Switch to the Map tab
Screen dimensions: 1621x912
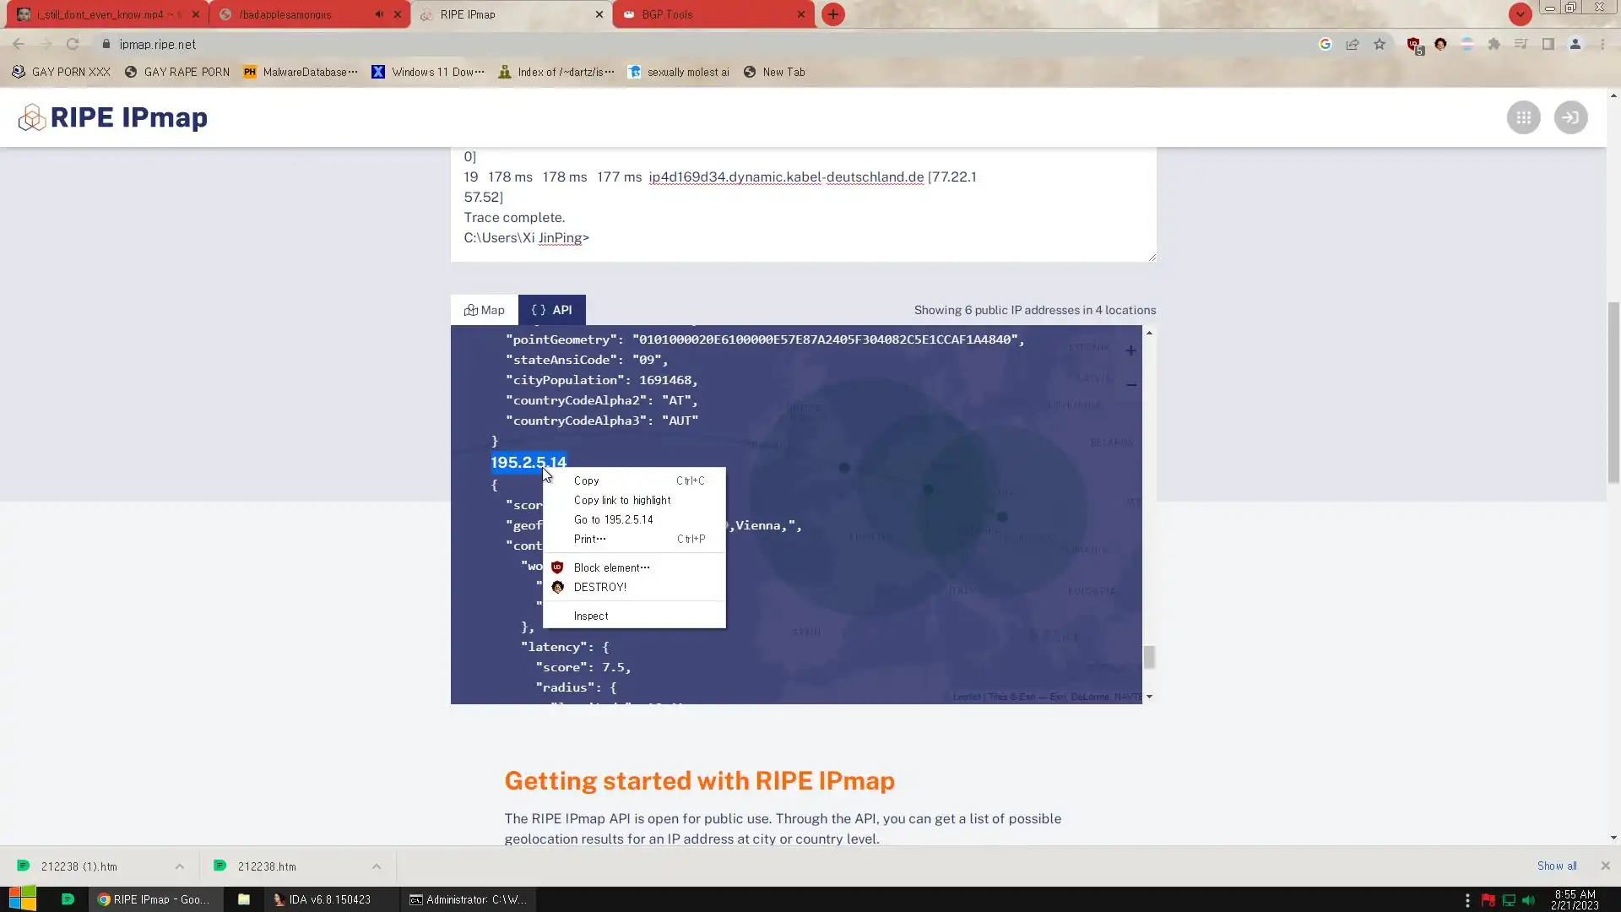coord(484,310)
